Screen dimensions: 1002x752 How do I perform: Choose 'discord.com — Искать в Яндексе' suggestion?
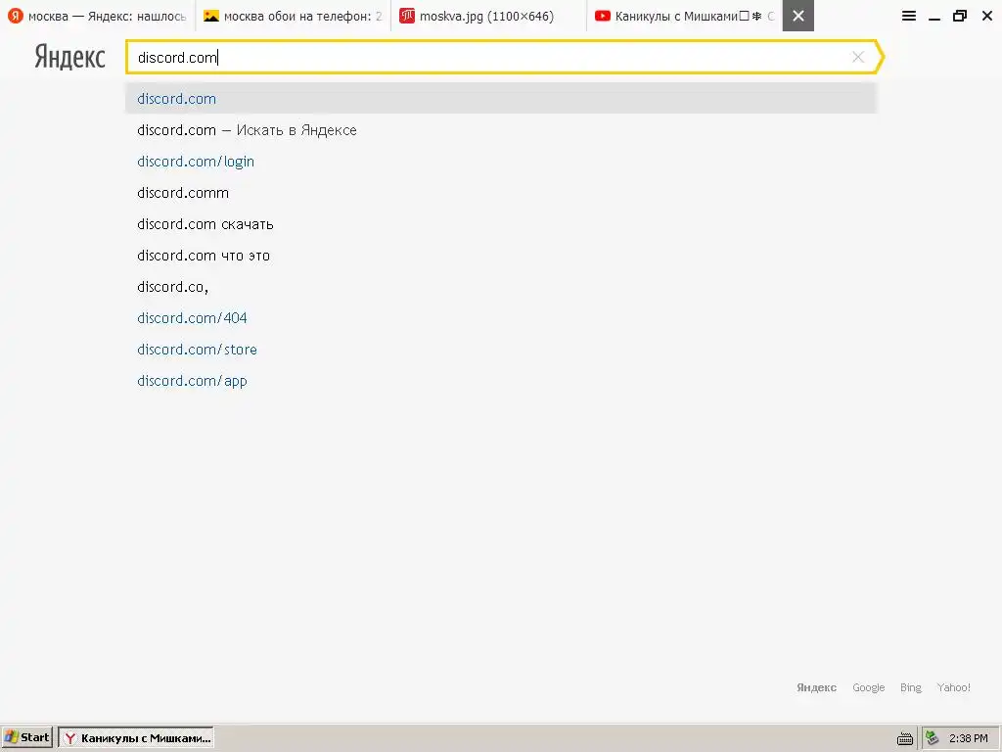point(501,130)
